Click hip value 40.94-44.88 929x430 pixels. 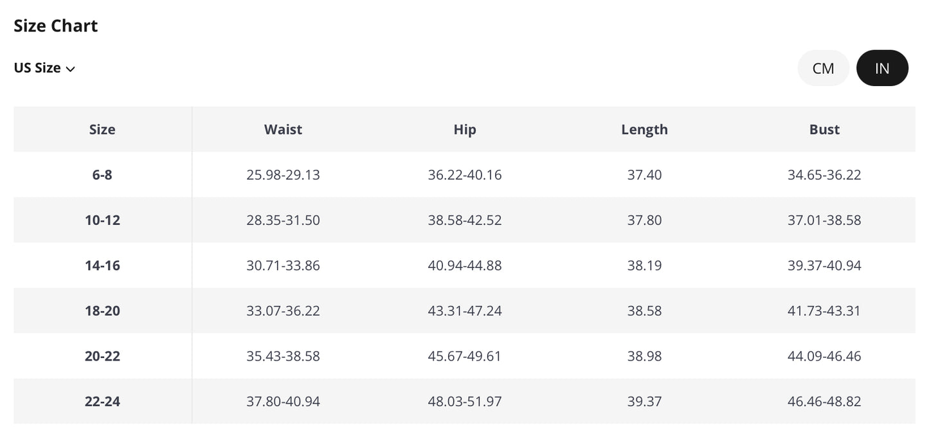coord(465,265)
